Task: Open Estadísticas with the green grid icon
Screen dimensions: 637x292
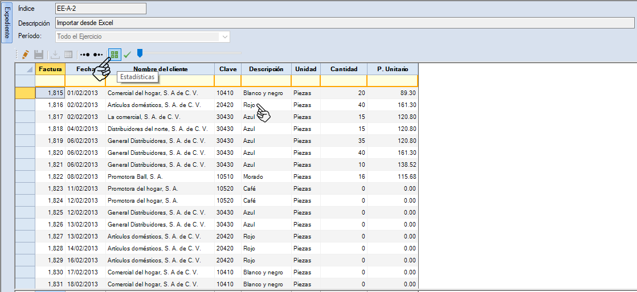Action: pos(115,55)
